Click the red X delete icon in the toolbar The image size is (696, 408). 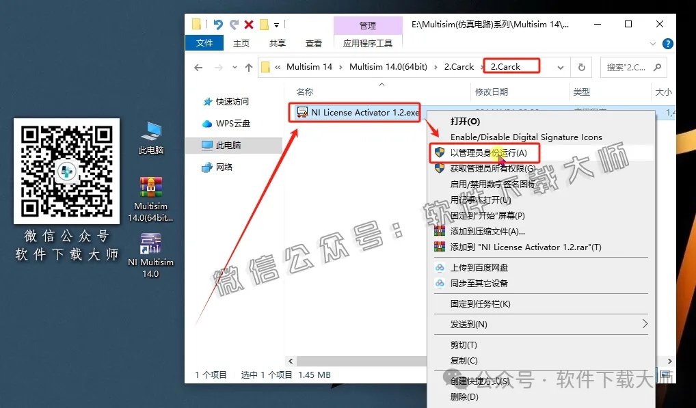tap(247, 24)
